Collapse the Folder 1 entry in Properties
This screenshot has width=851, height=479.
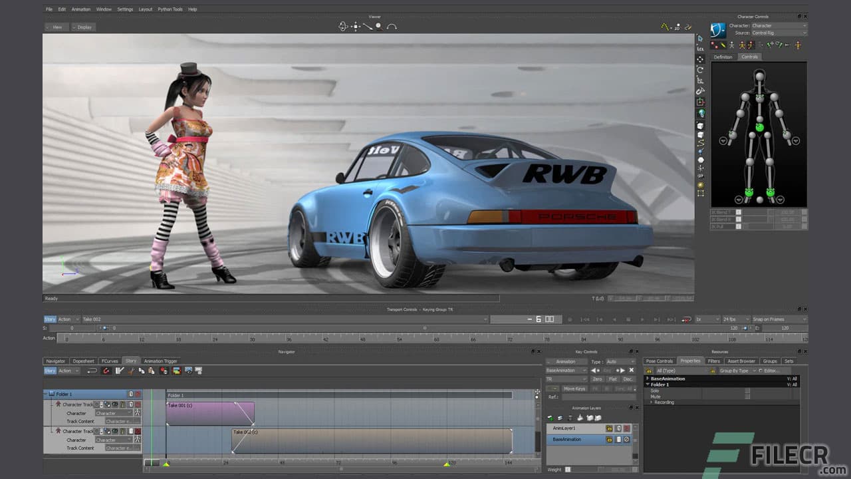click(x=648, y=385)
